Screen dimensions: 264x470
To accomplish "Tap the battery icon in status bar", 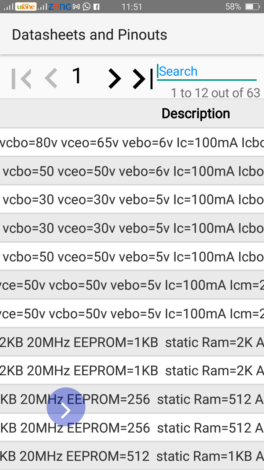I will pos(252,7).
